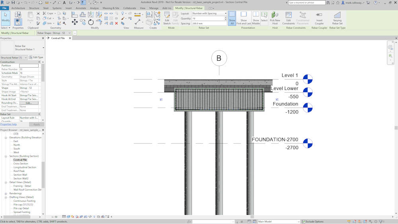Viewport: 398px width, 224px height.
Task: Click the horizontal scrollbar of drawing view
Action: point(252,217)
